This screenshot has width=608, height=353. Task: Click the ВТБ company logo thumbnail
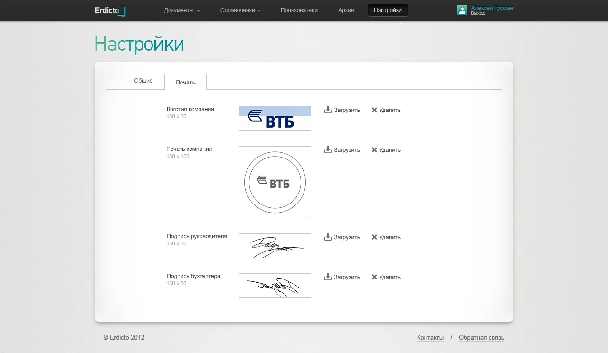point(275,119)
